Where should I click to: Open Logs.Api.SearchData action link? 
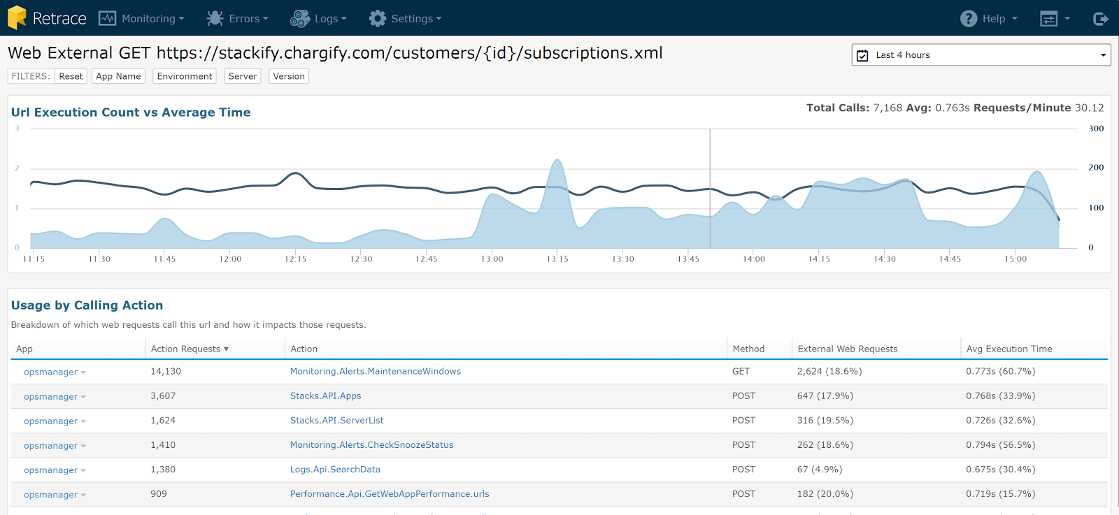point(335,469)
